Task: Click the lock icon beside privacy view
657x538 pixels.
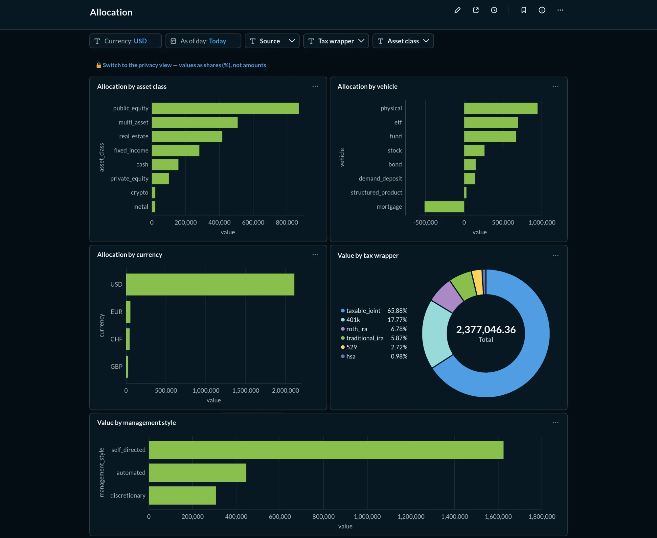Action: tap(99, 65)
